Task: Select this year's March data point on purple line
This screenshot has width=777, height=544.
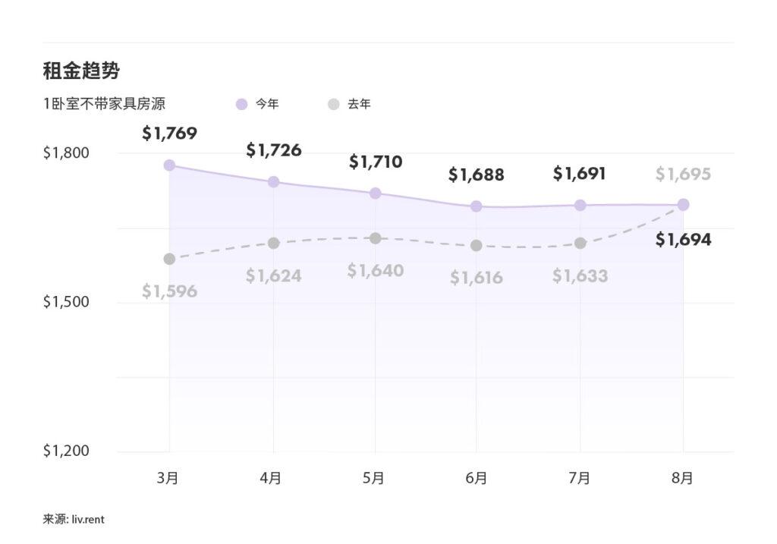Action: tap(169, 165)
